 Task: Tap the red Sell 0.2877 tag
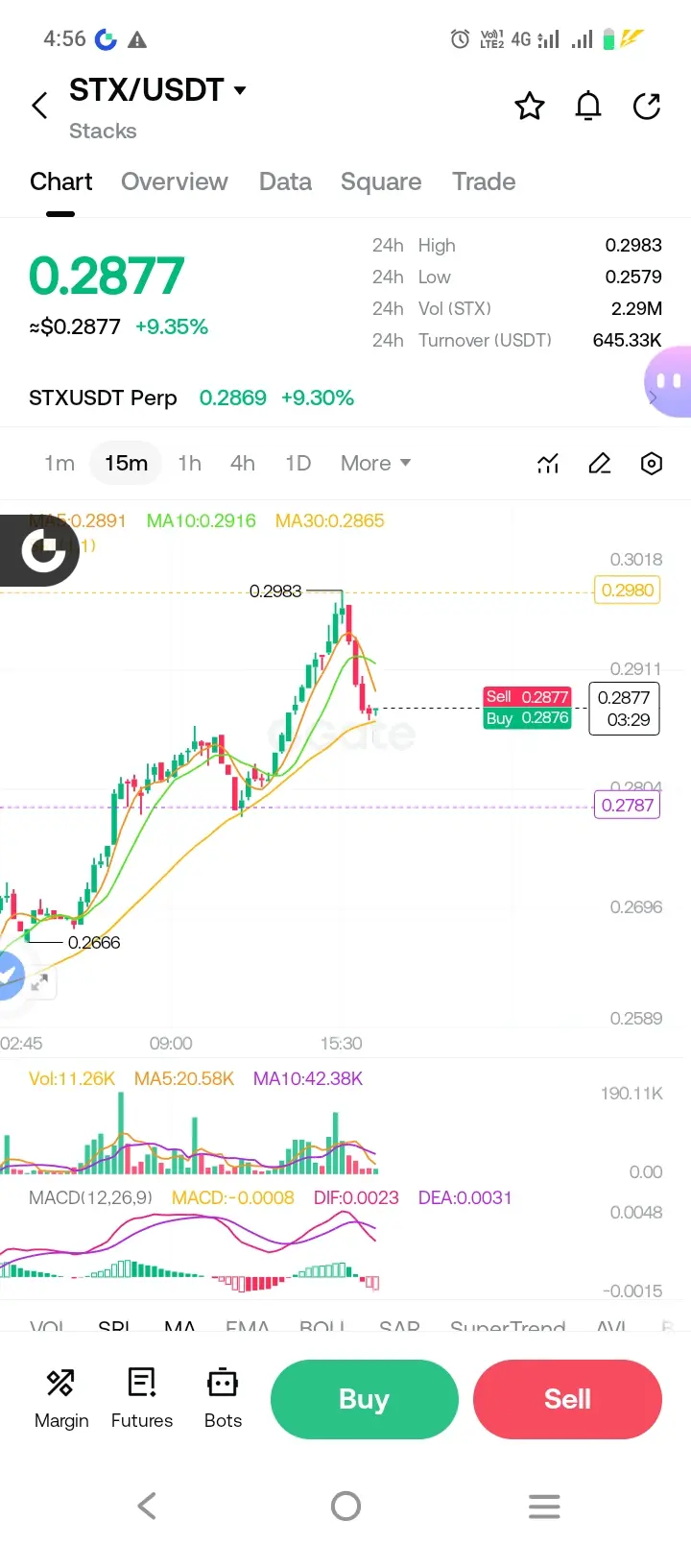click(527, 697)
